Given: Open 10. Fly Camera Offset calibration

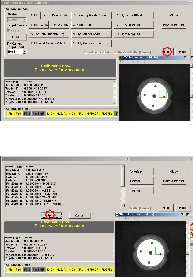Looking at the screenshot, I should point(91,43).
